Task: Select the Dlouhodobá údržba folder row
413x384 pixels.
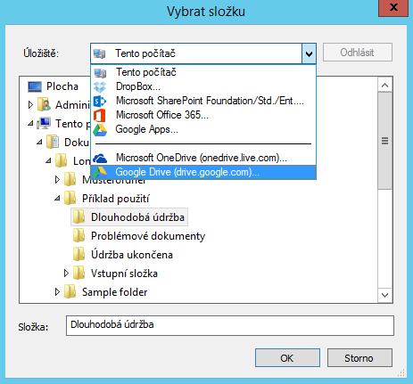Action: tap(129, 217)
